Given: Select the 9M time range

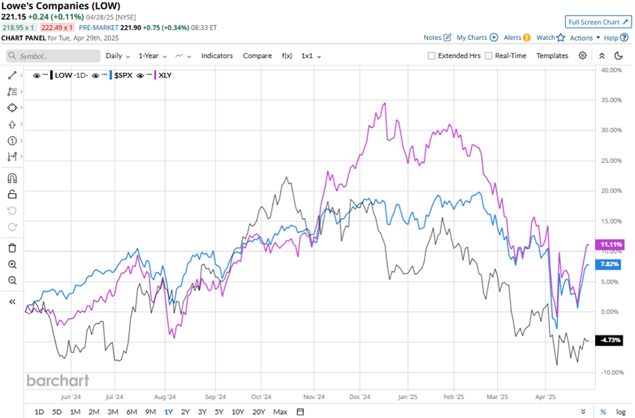Looking at the screenshot, I should [150, 411].
